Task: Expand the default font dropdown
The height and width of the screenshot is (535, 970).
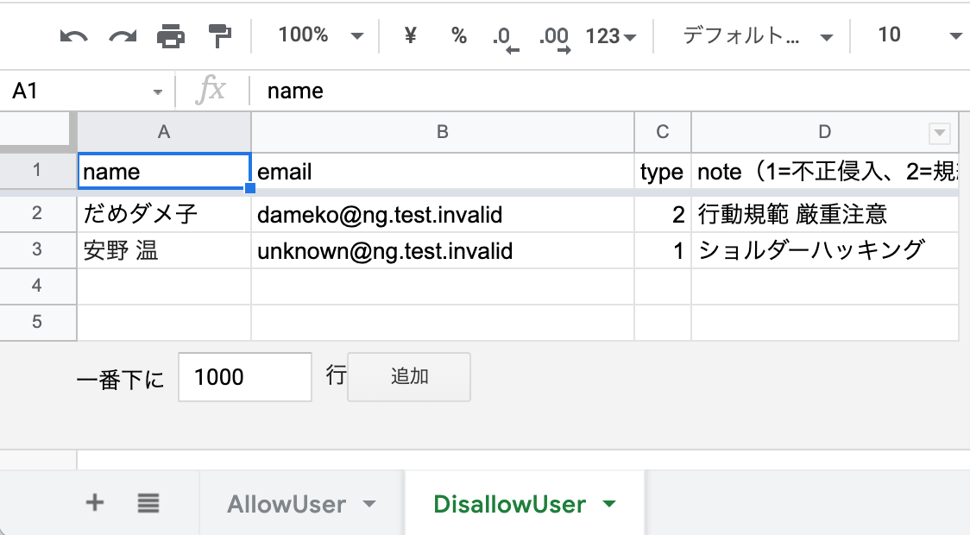Action: click(759, 36)
